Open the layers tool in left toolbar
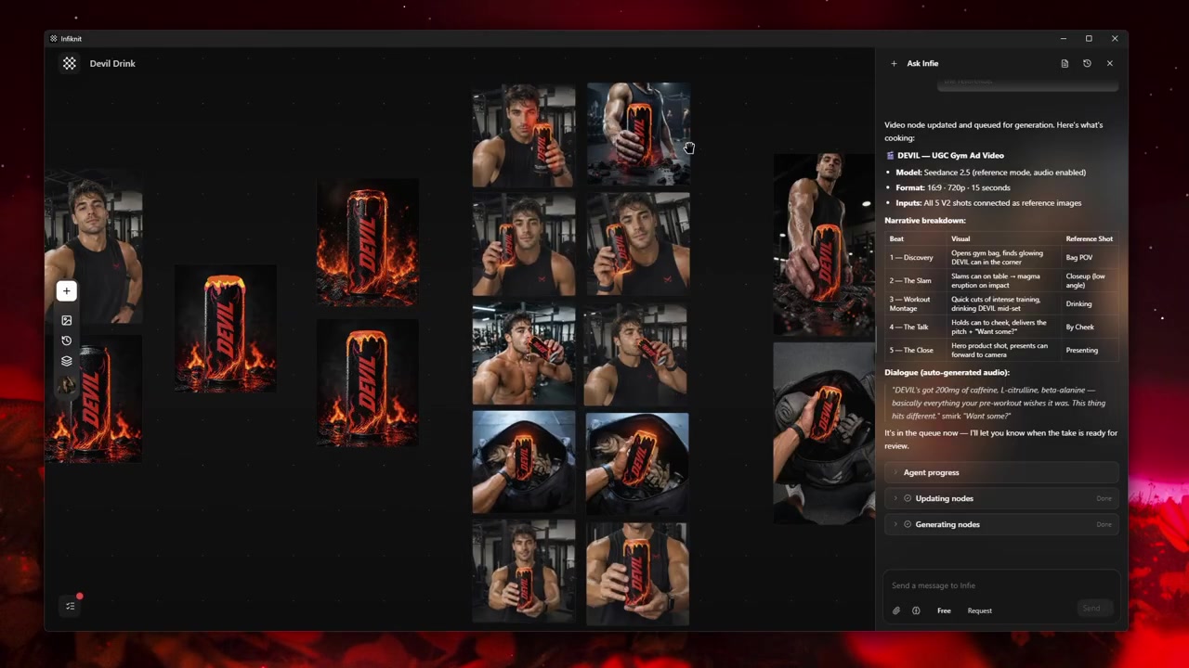 (67, 361)
